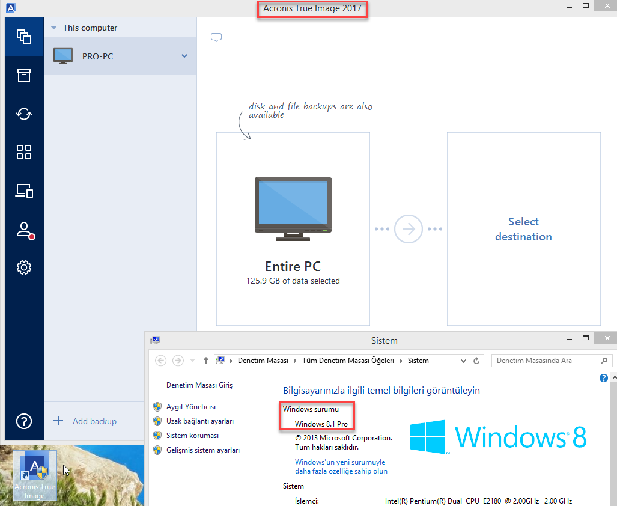Expand the address bar history dropdown
Image resolution: width=617 pixels, height=506 pixels.
tap(463, 361)
